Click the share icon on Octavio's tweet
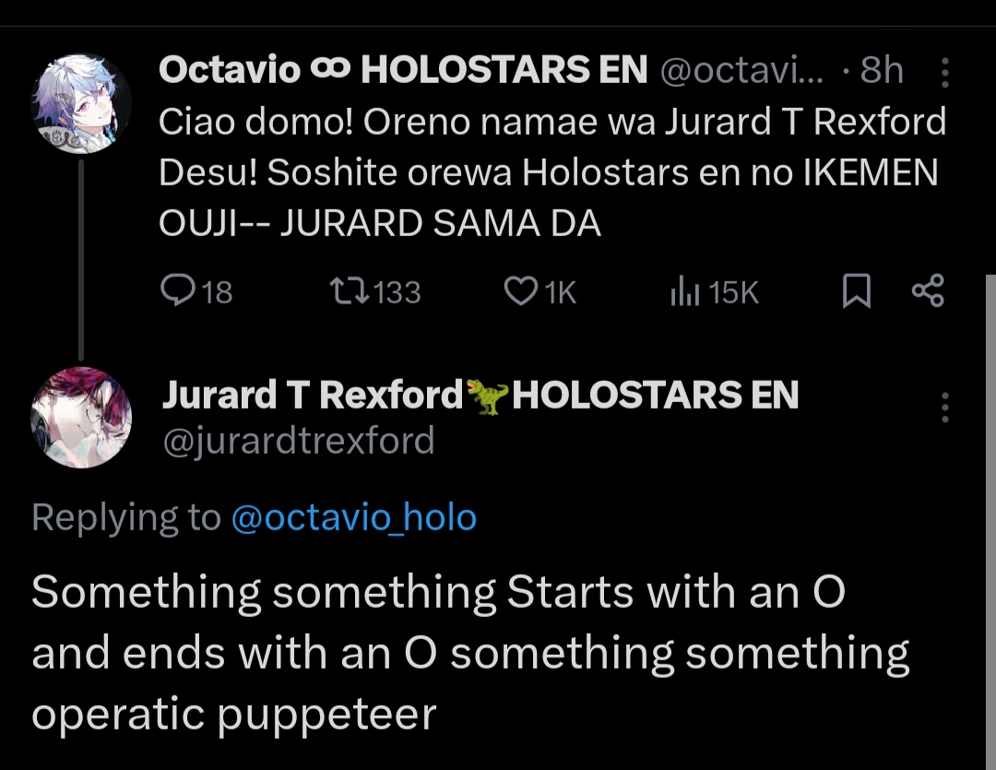This screenshot has width=996, height=770. [x=927, y=291]
